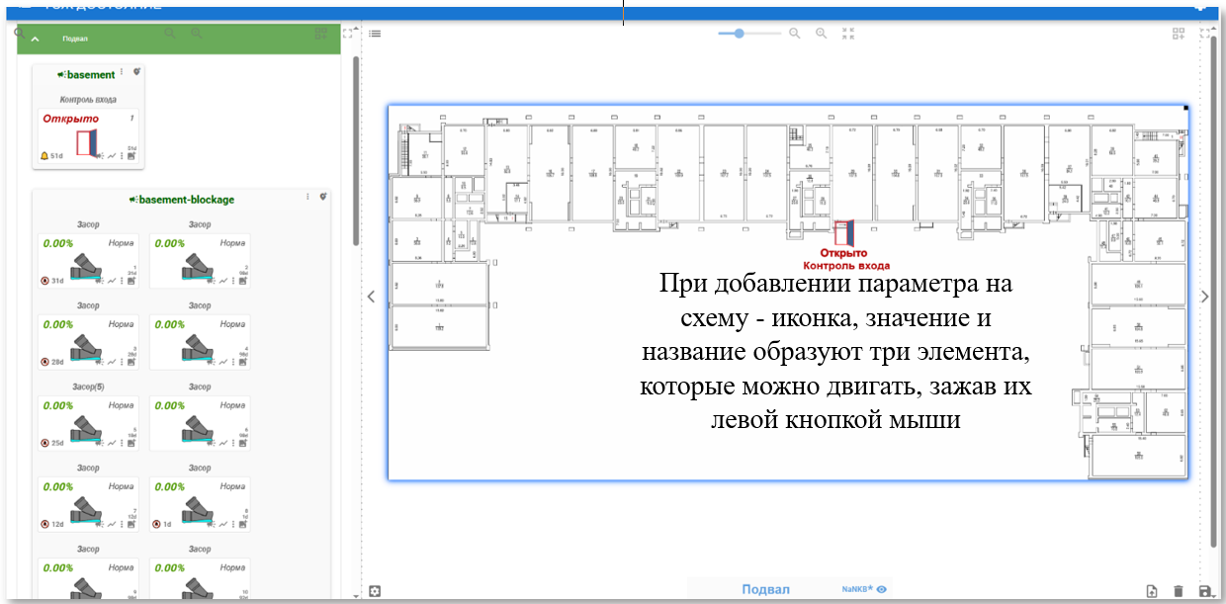
Task: Click the 1d alarm icon in Засор widget 8
Action: pos(155,524)
